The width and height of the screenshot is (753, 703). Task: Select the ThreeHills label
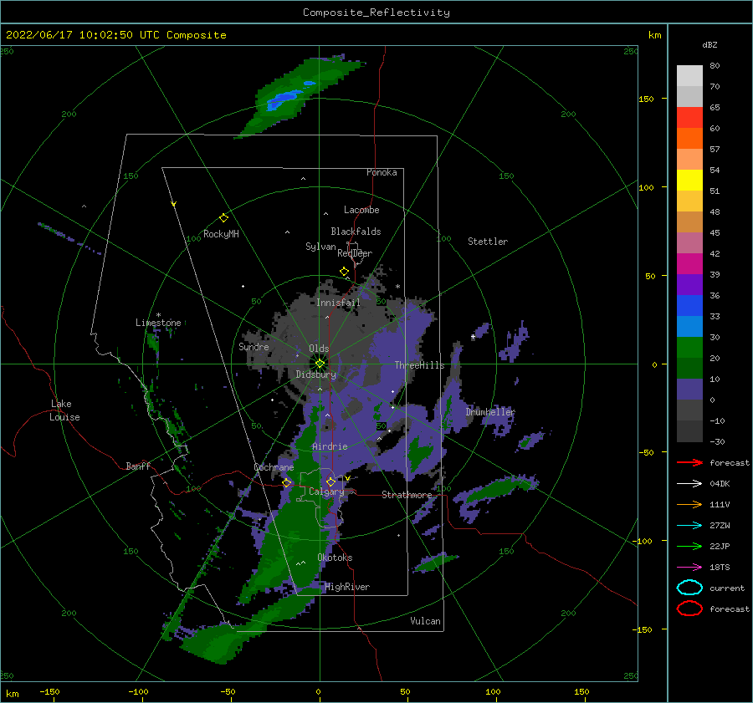point(419,365)
